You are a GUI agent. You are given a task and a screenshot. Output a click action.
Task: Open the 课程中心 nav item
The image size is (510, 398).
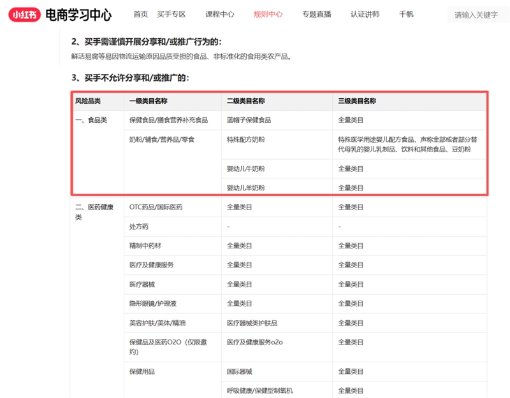(x=219, y=14)
